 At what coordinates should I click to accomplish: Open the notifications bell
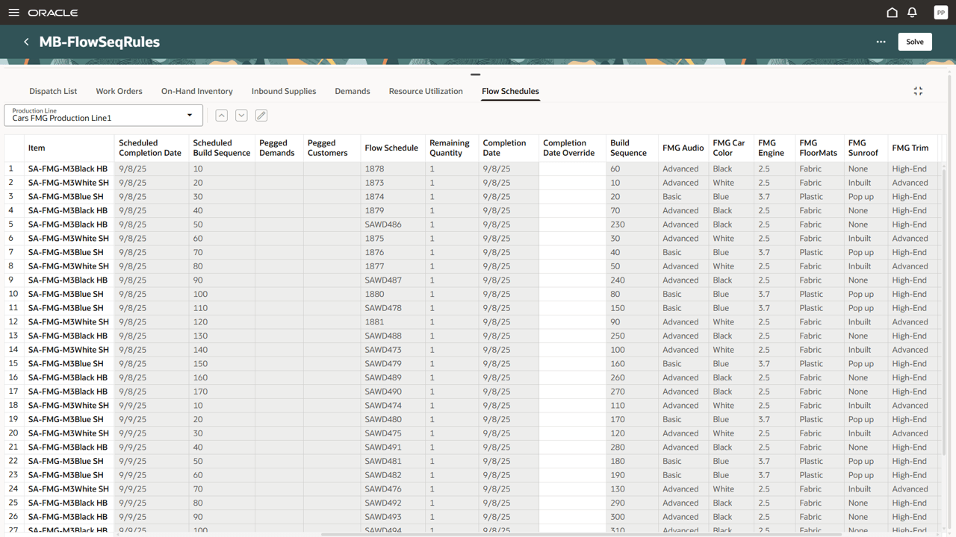point(913,12)
